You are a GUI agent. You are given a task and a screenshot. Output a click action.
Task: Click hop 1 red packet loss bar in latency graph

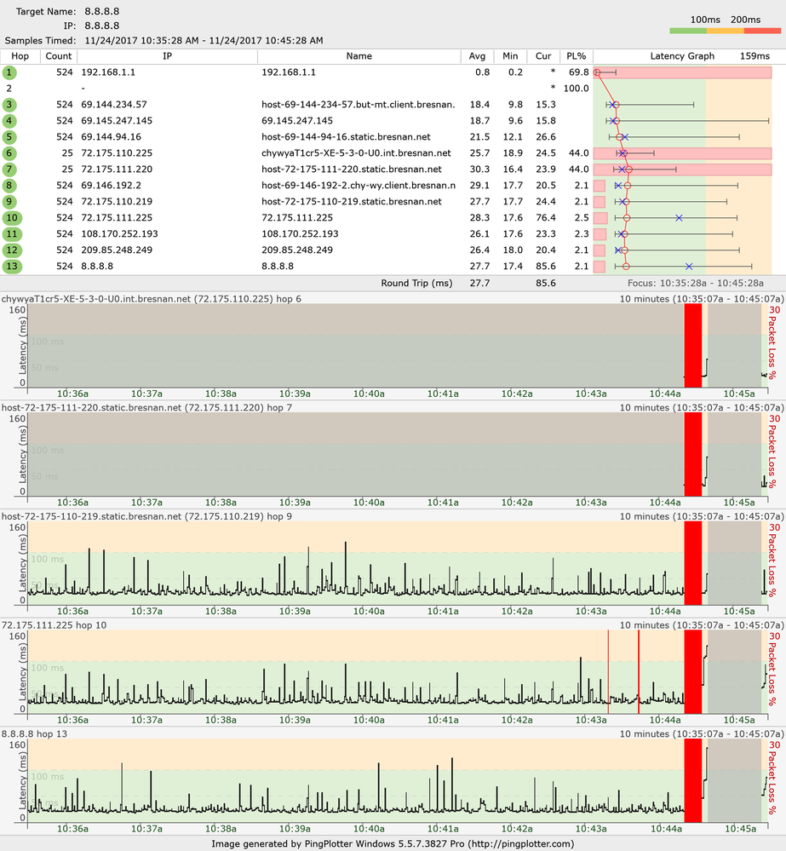tap(682, 72)
